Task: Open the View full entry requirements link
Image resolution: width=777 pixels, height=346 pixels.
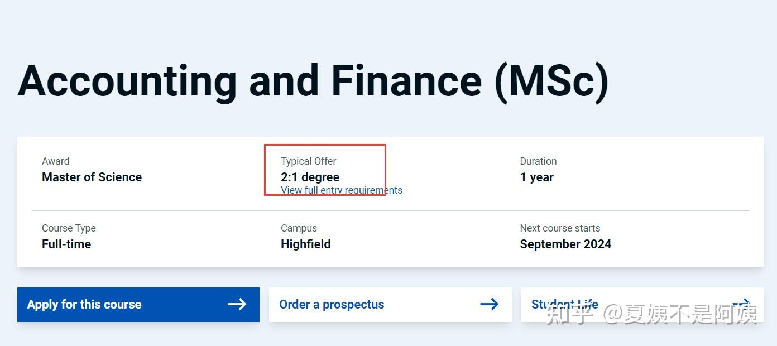Action: point(341,190)
